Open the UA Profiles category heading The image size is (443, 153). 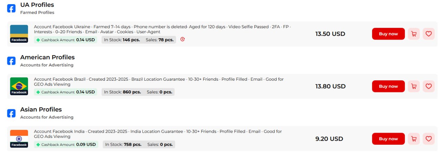tap(37, 5)
